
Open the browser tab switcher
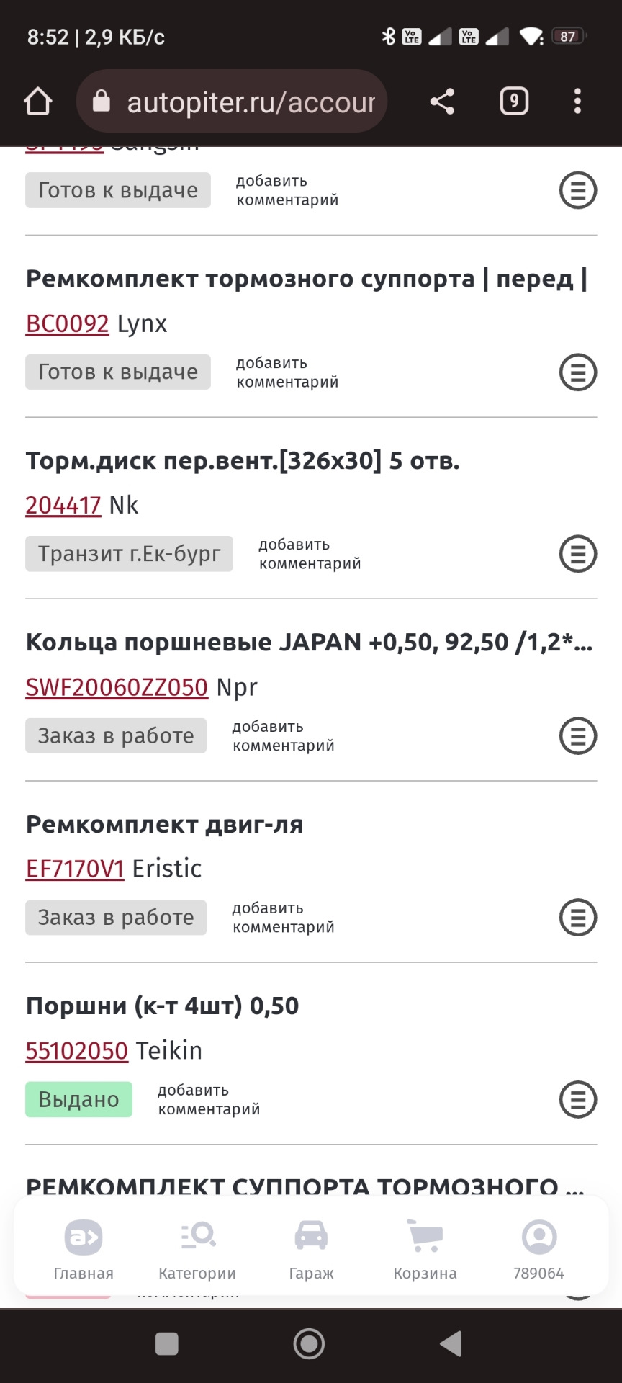[x=513, y=102]
